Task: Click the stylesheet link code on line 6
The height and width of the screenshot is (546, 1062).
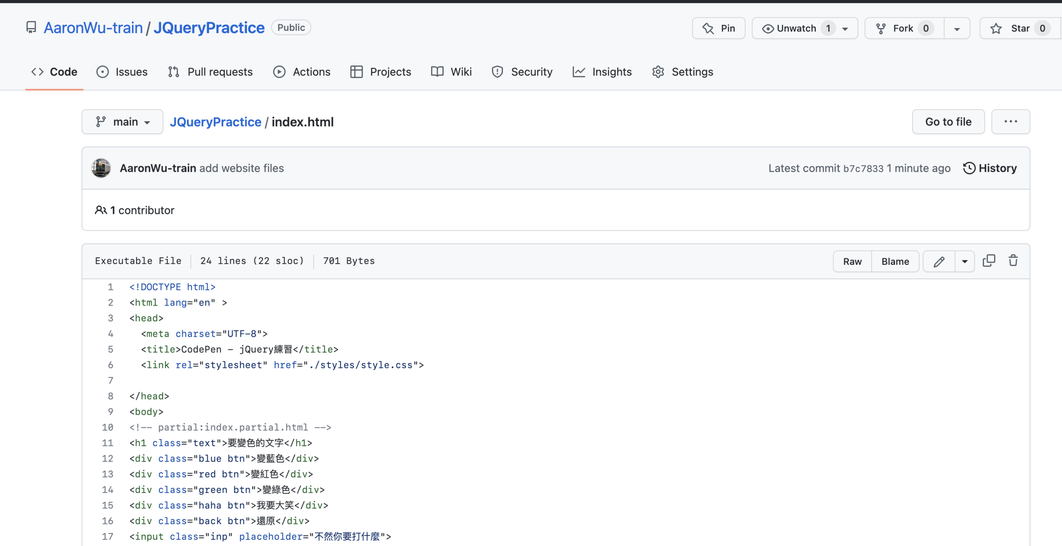Action: [x=282, y=365]
